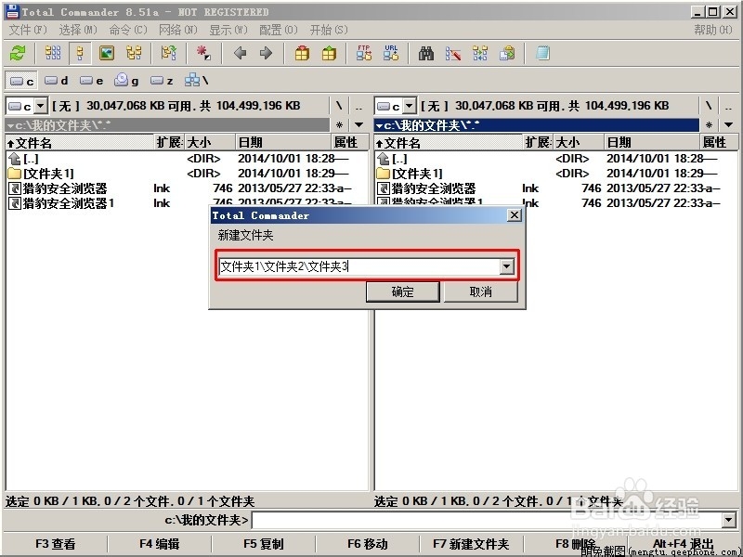Open Find files binoculars icon
The height and width of the screenshot is (557, 743).
(426, 53)
